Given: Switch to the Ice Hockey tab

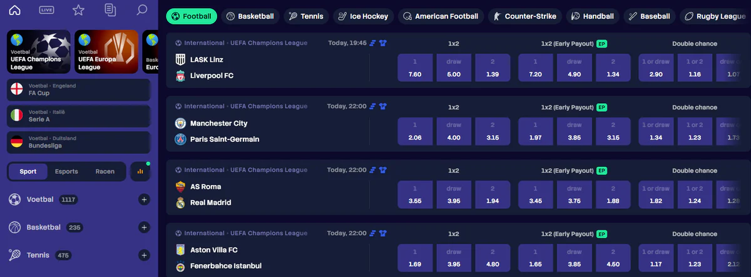Looking at the screenshot, I should pyautogui.click(x=363, y=16).
